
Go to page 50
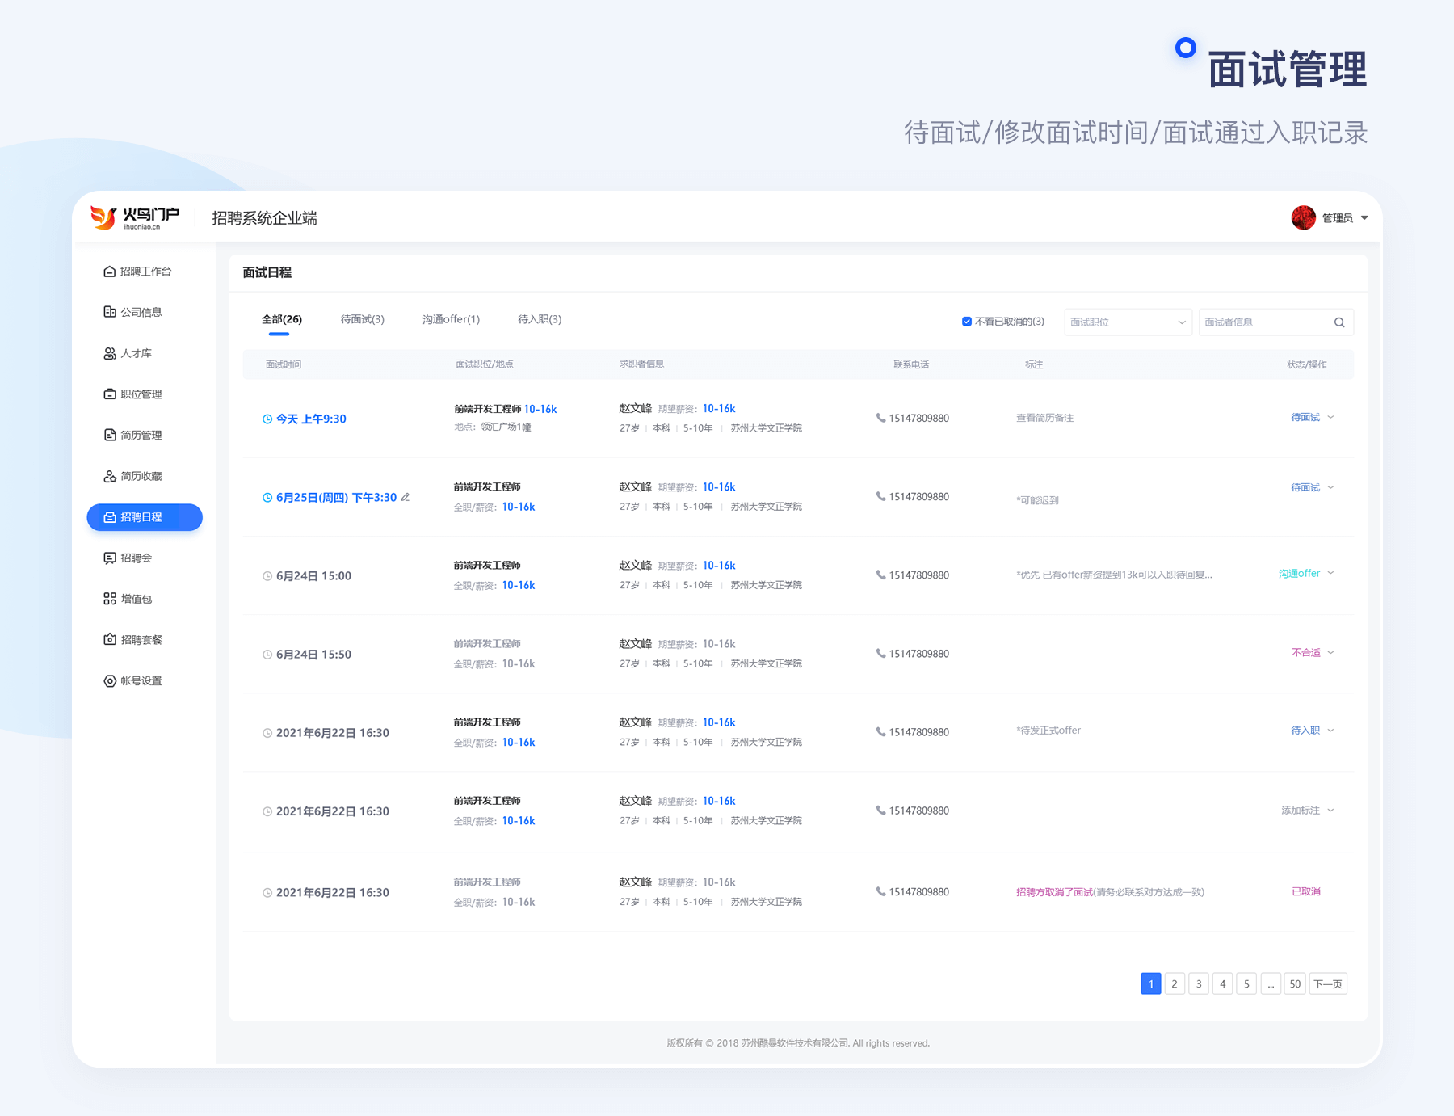click(1295, 983)
